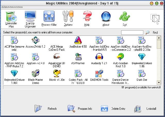Select AppServ AddOns phpBB 2.0.8a icon
165x117 pixels.
pyautogui.click(x=142, y=40)
